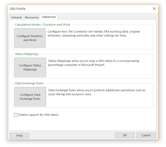
Task: Confirm with the OK button
Action: point(124,135)
